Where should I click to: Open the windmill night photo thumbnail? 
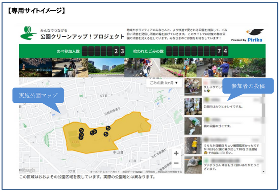click(x=36, y=68)
